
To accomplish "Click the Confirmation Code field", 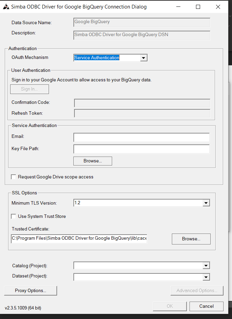I will 142,103.
